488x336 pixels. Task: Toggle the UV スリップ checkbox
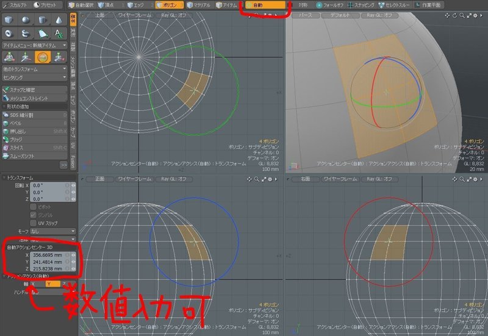click(34, 223)
